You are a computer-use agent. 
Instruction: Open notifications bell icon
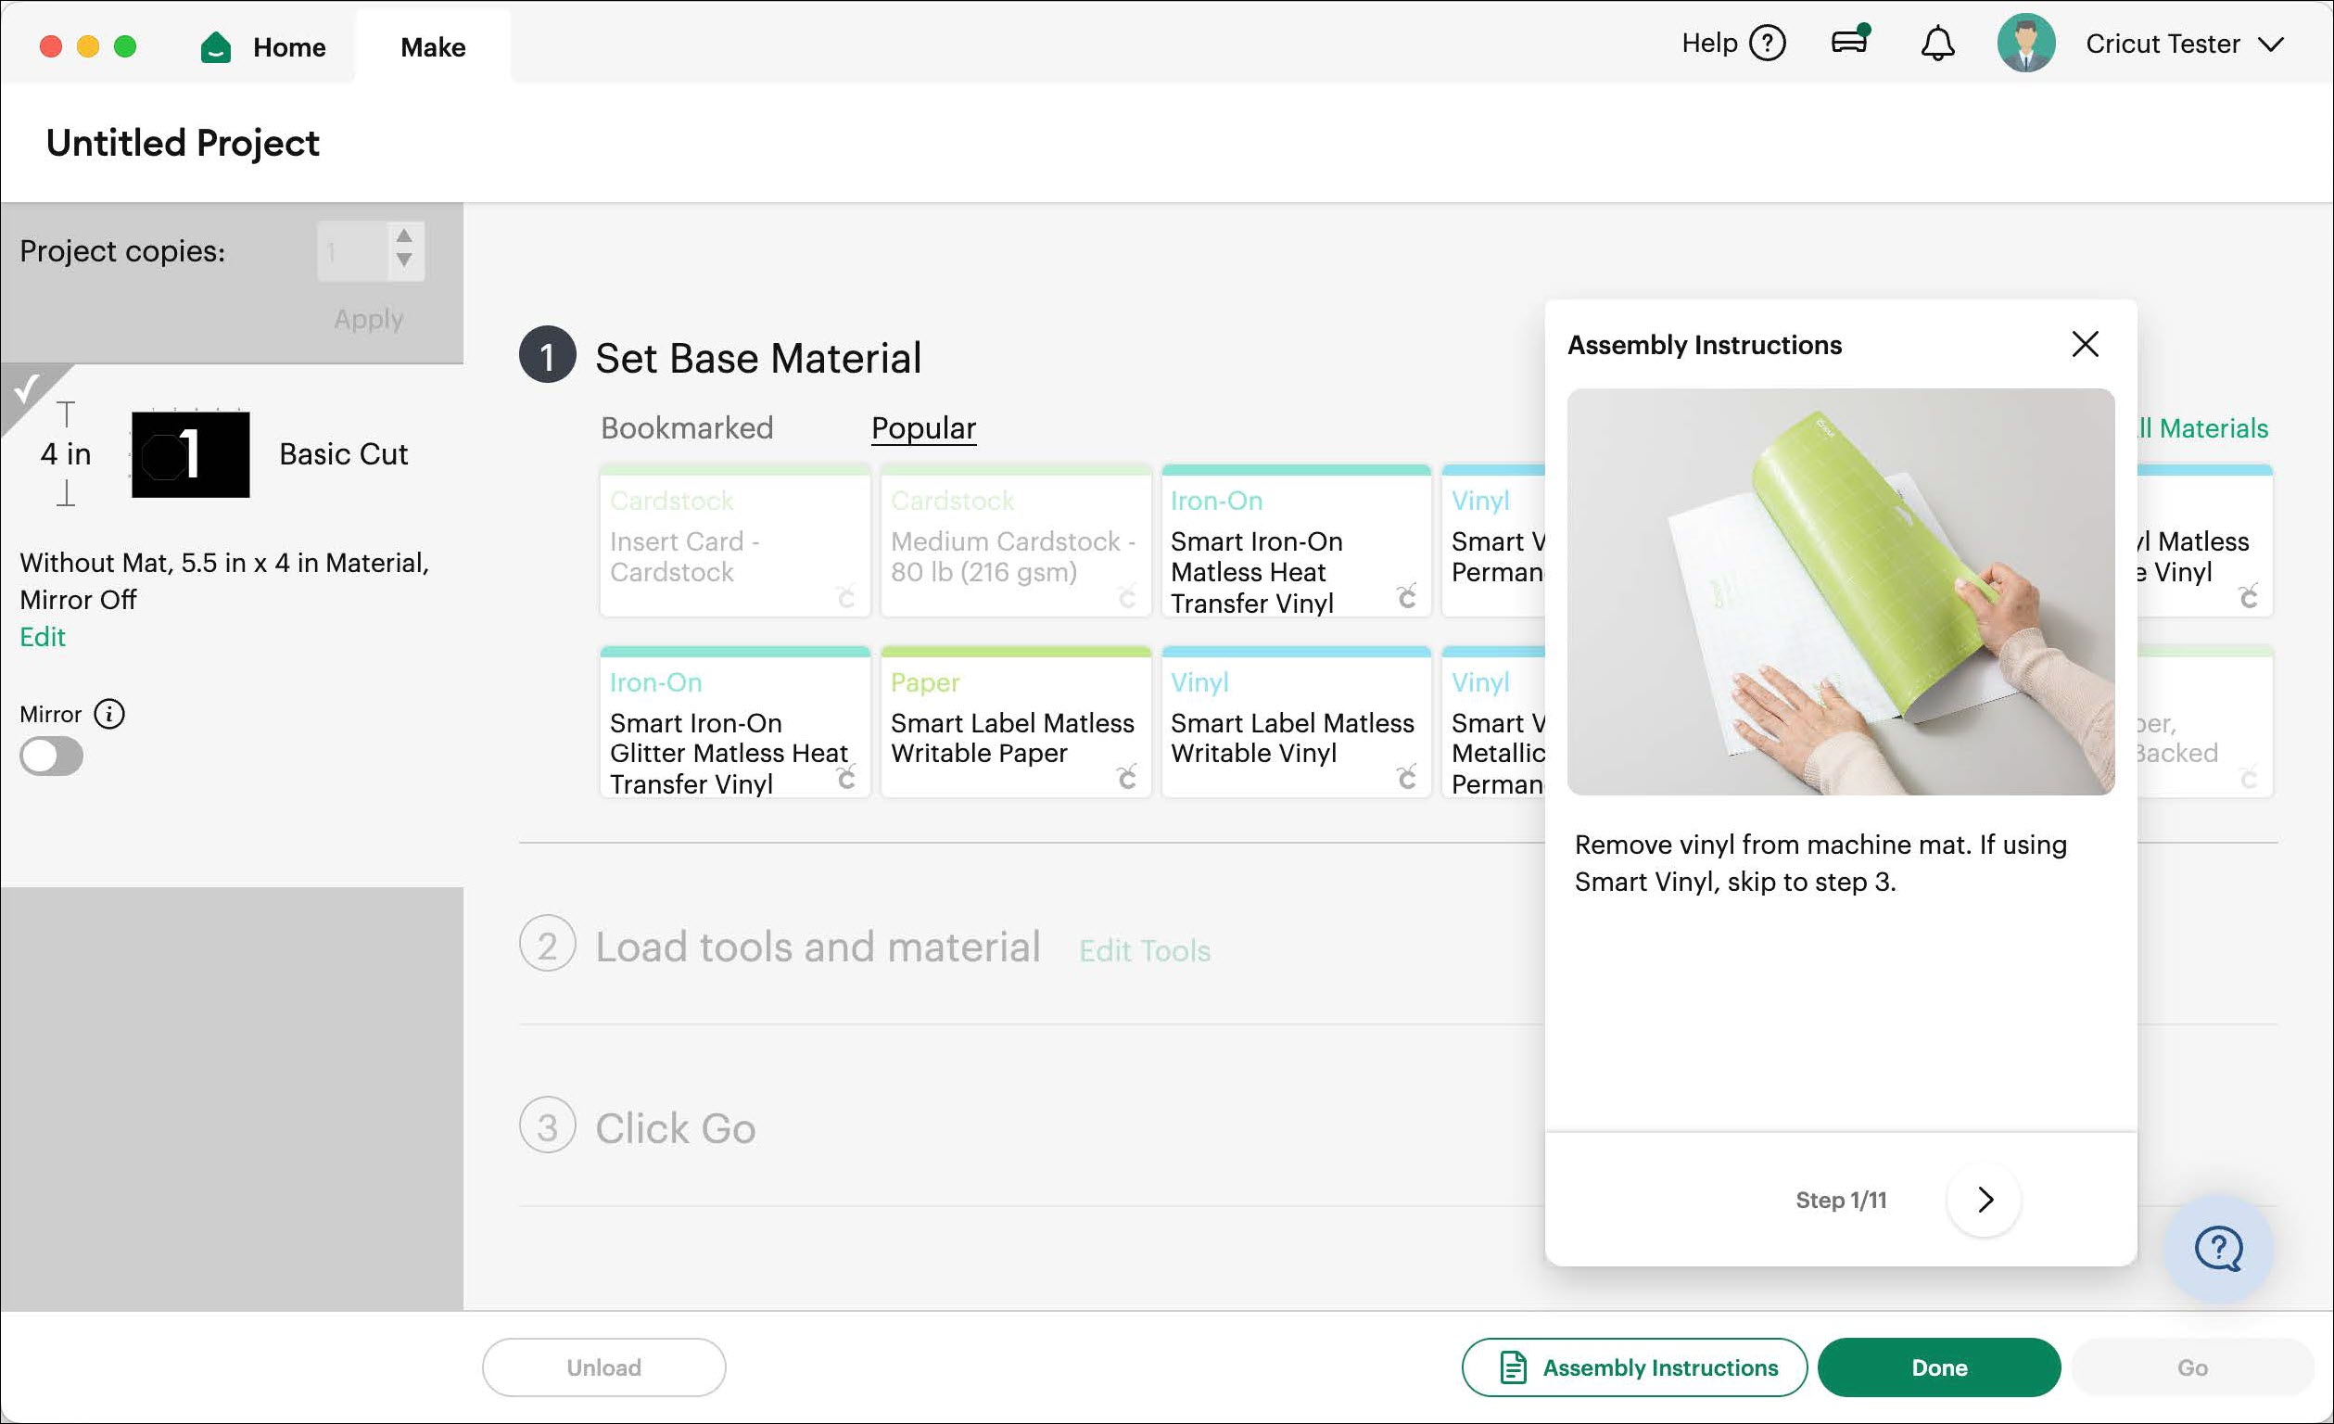click(x=1937, y=44)
